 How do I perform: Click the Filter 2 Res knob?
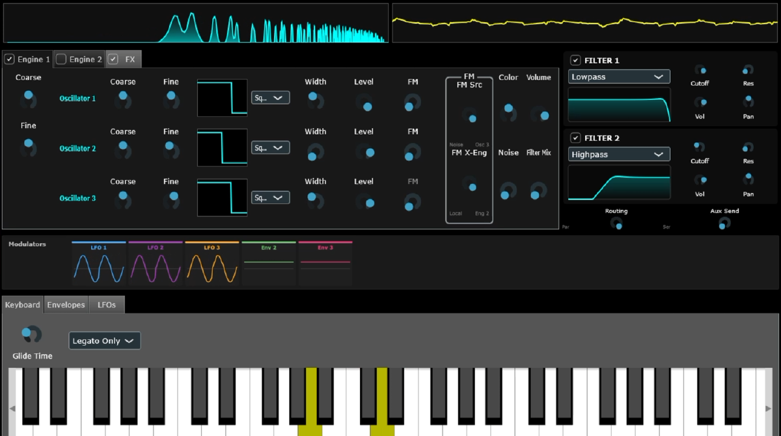click(x=748, y=147)
